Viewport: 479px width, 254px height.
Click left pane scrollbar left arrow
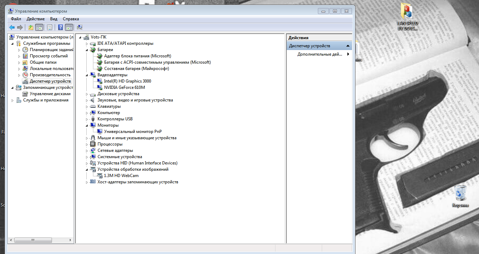point(11,240)
